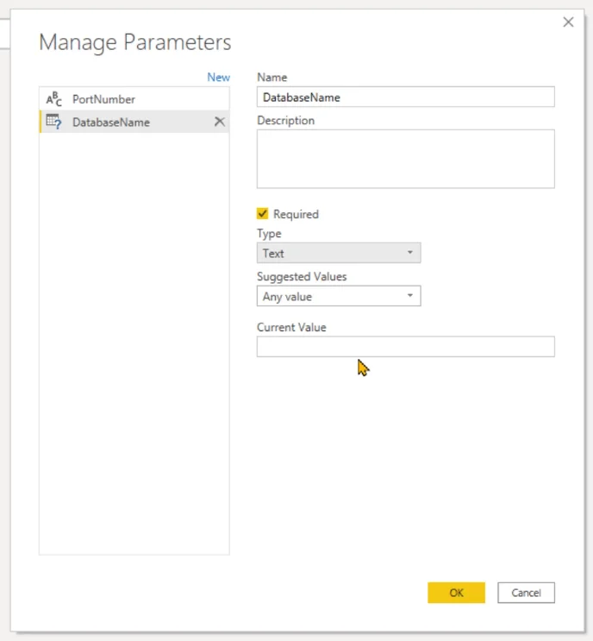Viewport: 593px width, 641px height.
Task: Click the Description text area
Action: click(x=406, y=159)
